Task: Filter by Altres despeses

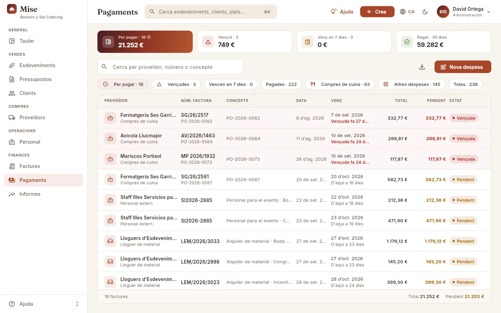Action: [412, 84]
